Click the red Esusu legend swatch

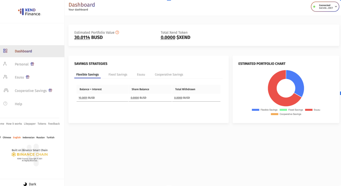[x=309, y=110]
